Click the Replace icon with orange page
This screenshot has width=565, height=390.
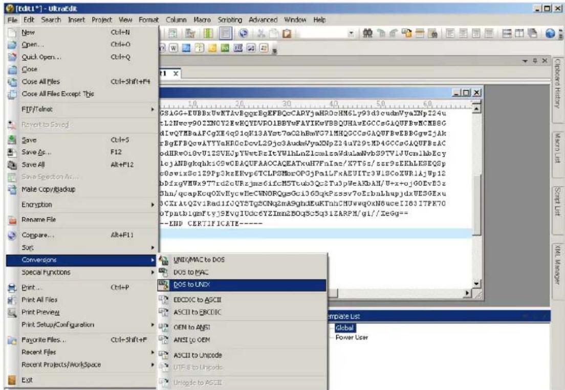pyautogui.click(x=407, y=33)
